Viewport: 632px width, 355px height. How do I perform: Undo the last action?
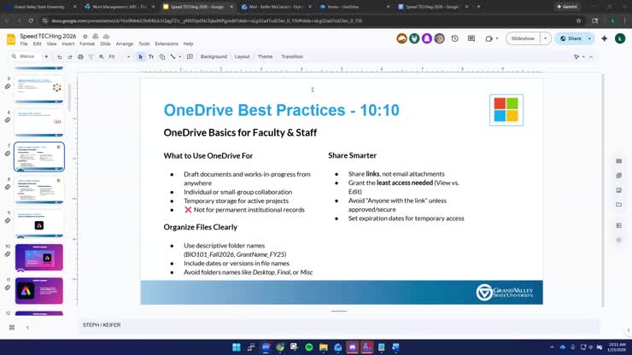59,57
